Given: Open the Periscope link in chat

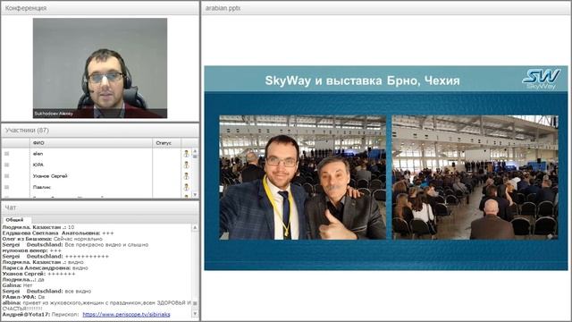Looking at the screenshot, I should tap(126, 314).
